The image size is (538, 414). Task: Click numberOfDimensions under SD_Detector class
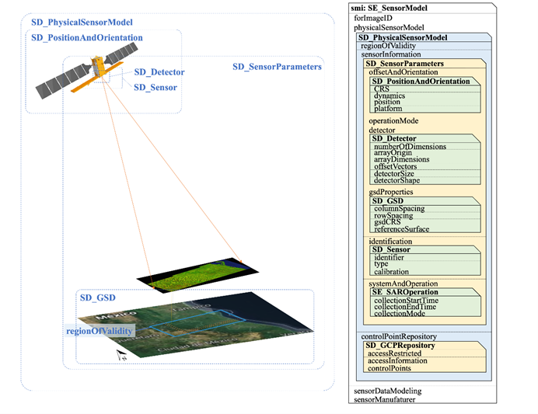coord(410,146)
